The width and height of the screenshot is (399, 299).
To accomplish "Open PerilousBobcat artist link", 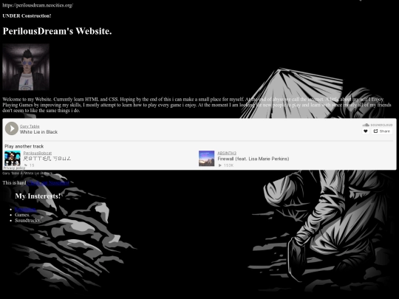I will click(x=38, y=153).
